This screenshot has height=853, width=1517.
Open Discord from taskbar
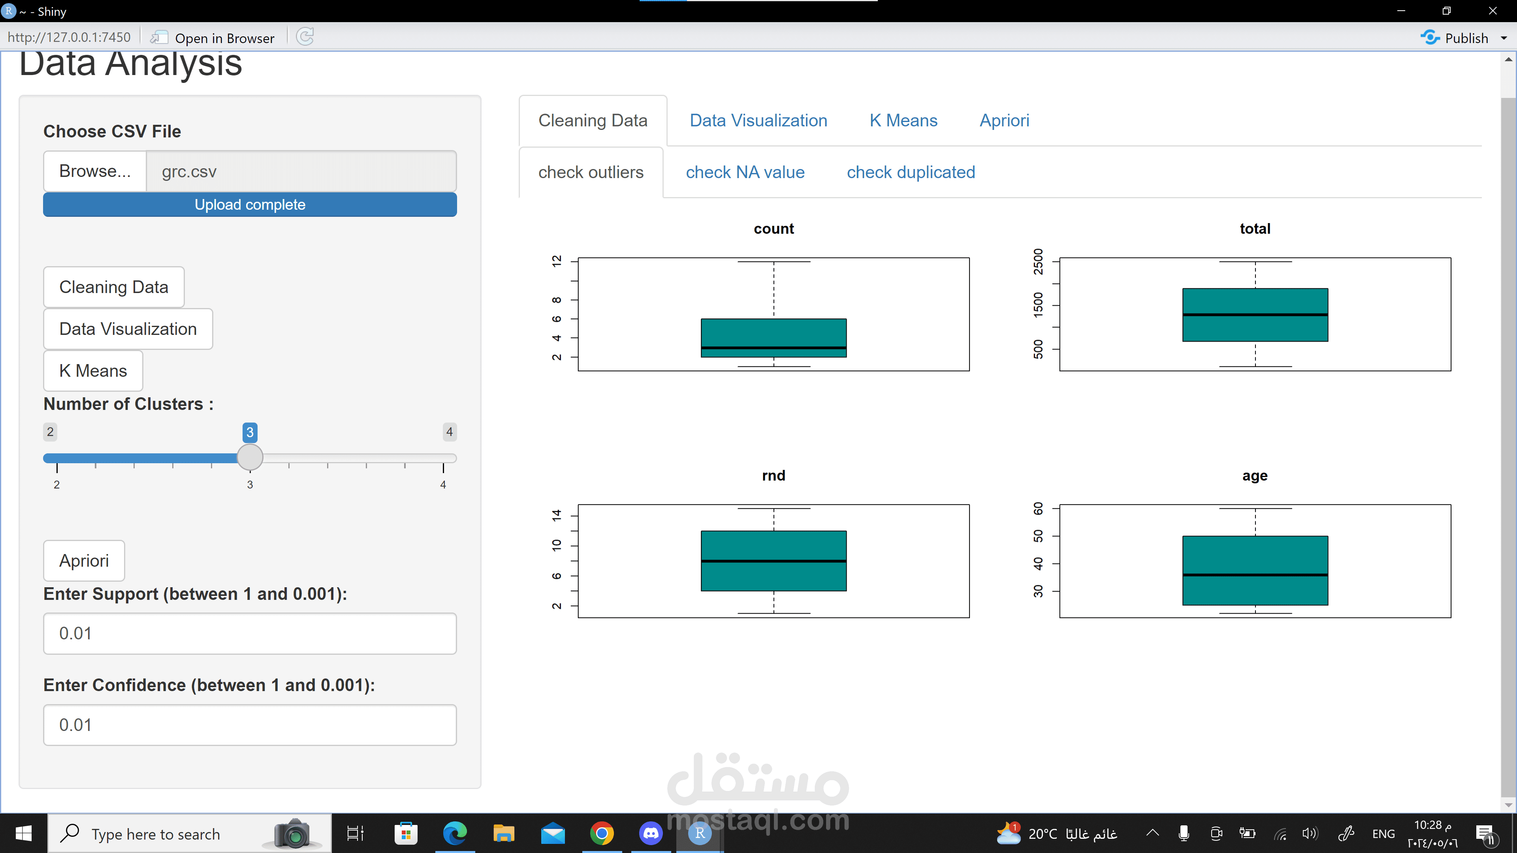pyautogui.click(x=650, y=834)
